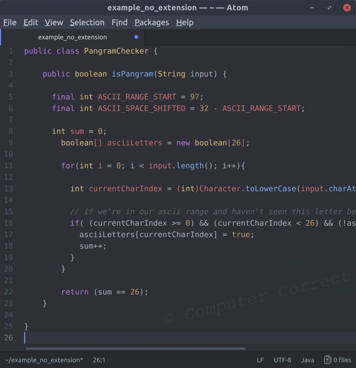Open the LF line-ending selector
The height and width of the screenshot is (368, 356).
tap(260, 360)
